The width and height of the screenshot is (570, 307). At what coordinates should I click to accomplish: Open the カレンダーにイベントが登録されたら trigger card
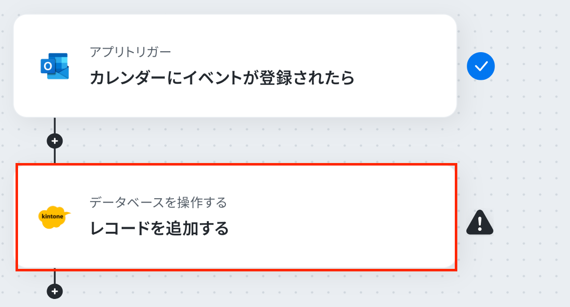pos(235,66)
